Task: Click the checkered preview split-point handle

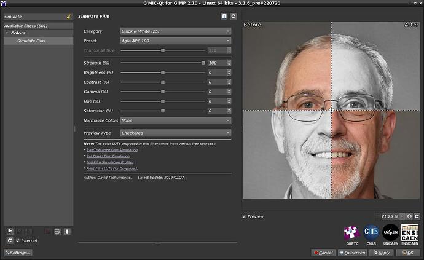Action: click(331, 111)
